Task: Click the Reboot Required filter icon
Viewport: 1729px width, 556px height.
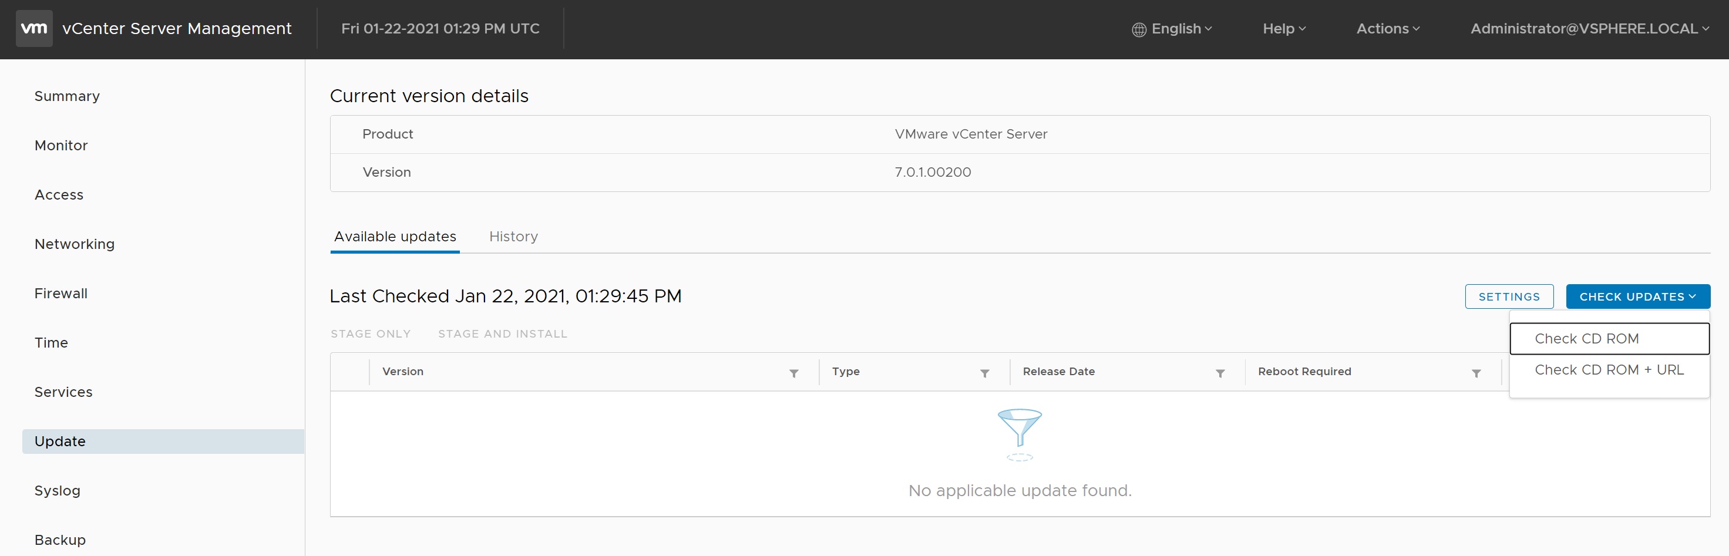Action: (x=1476, y=373)
